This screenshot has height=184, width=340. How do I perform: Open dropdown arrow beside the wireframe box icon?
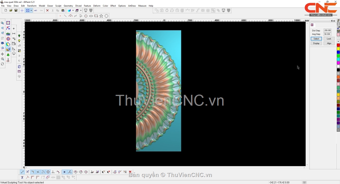pyautogui.click(x=80, y=10)
